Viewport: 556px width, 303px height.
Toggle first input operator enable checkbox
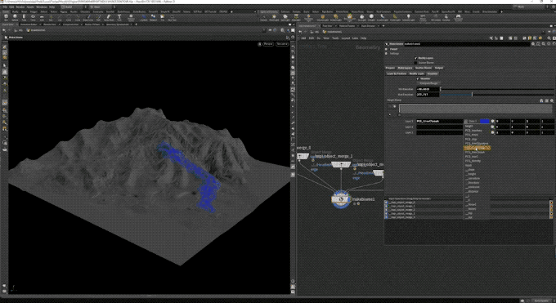[x=386, y=203]
